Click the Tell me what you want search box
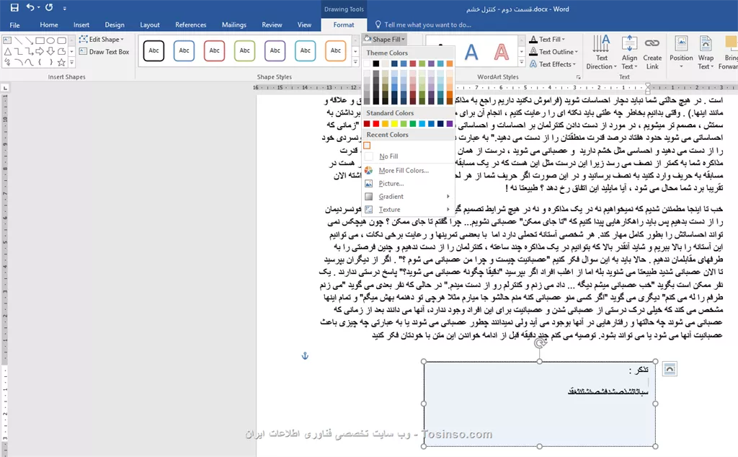 [x=427, y=25]
